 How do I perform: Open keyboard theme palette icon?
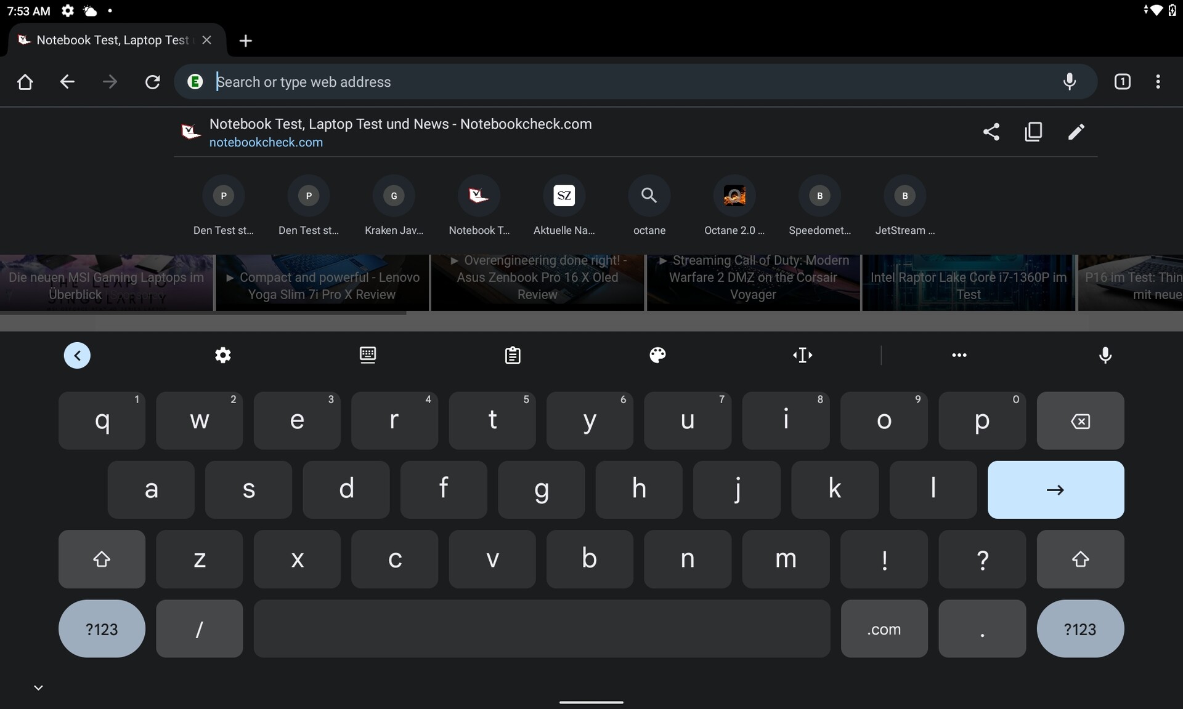pos(657,355)
